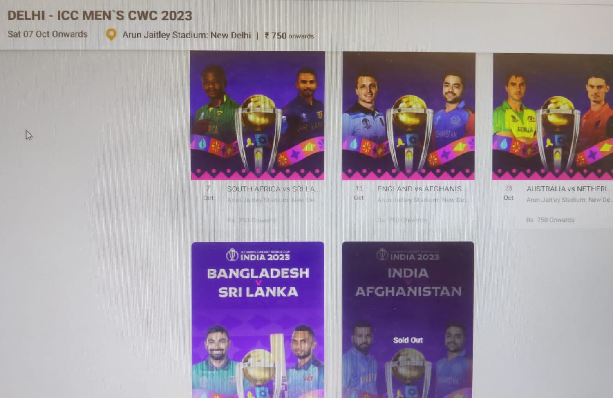Click the ₹ 750 onwards price text
The image size is (613, 398).
289,36
